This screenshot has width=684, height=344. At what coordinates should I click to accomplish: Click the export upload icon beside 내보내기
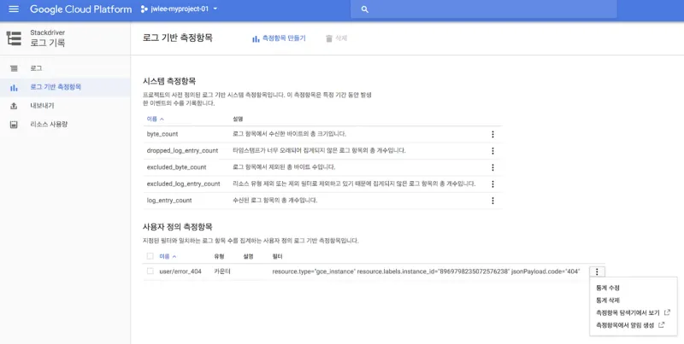(14, 106)
